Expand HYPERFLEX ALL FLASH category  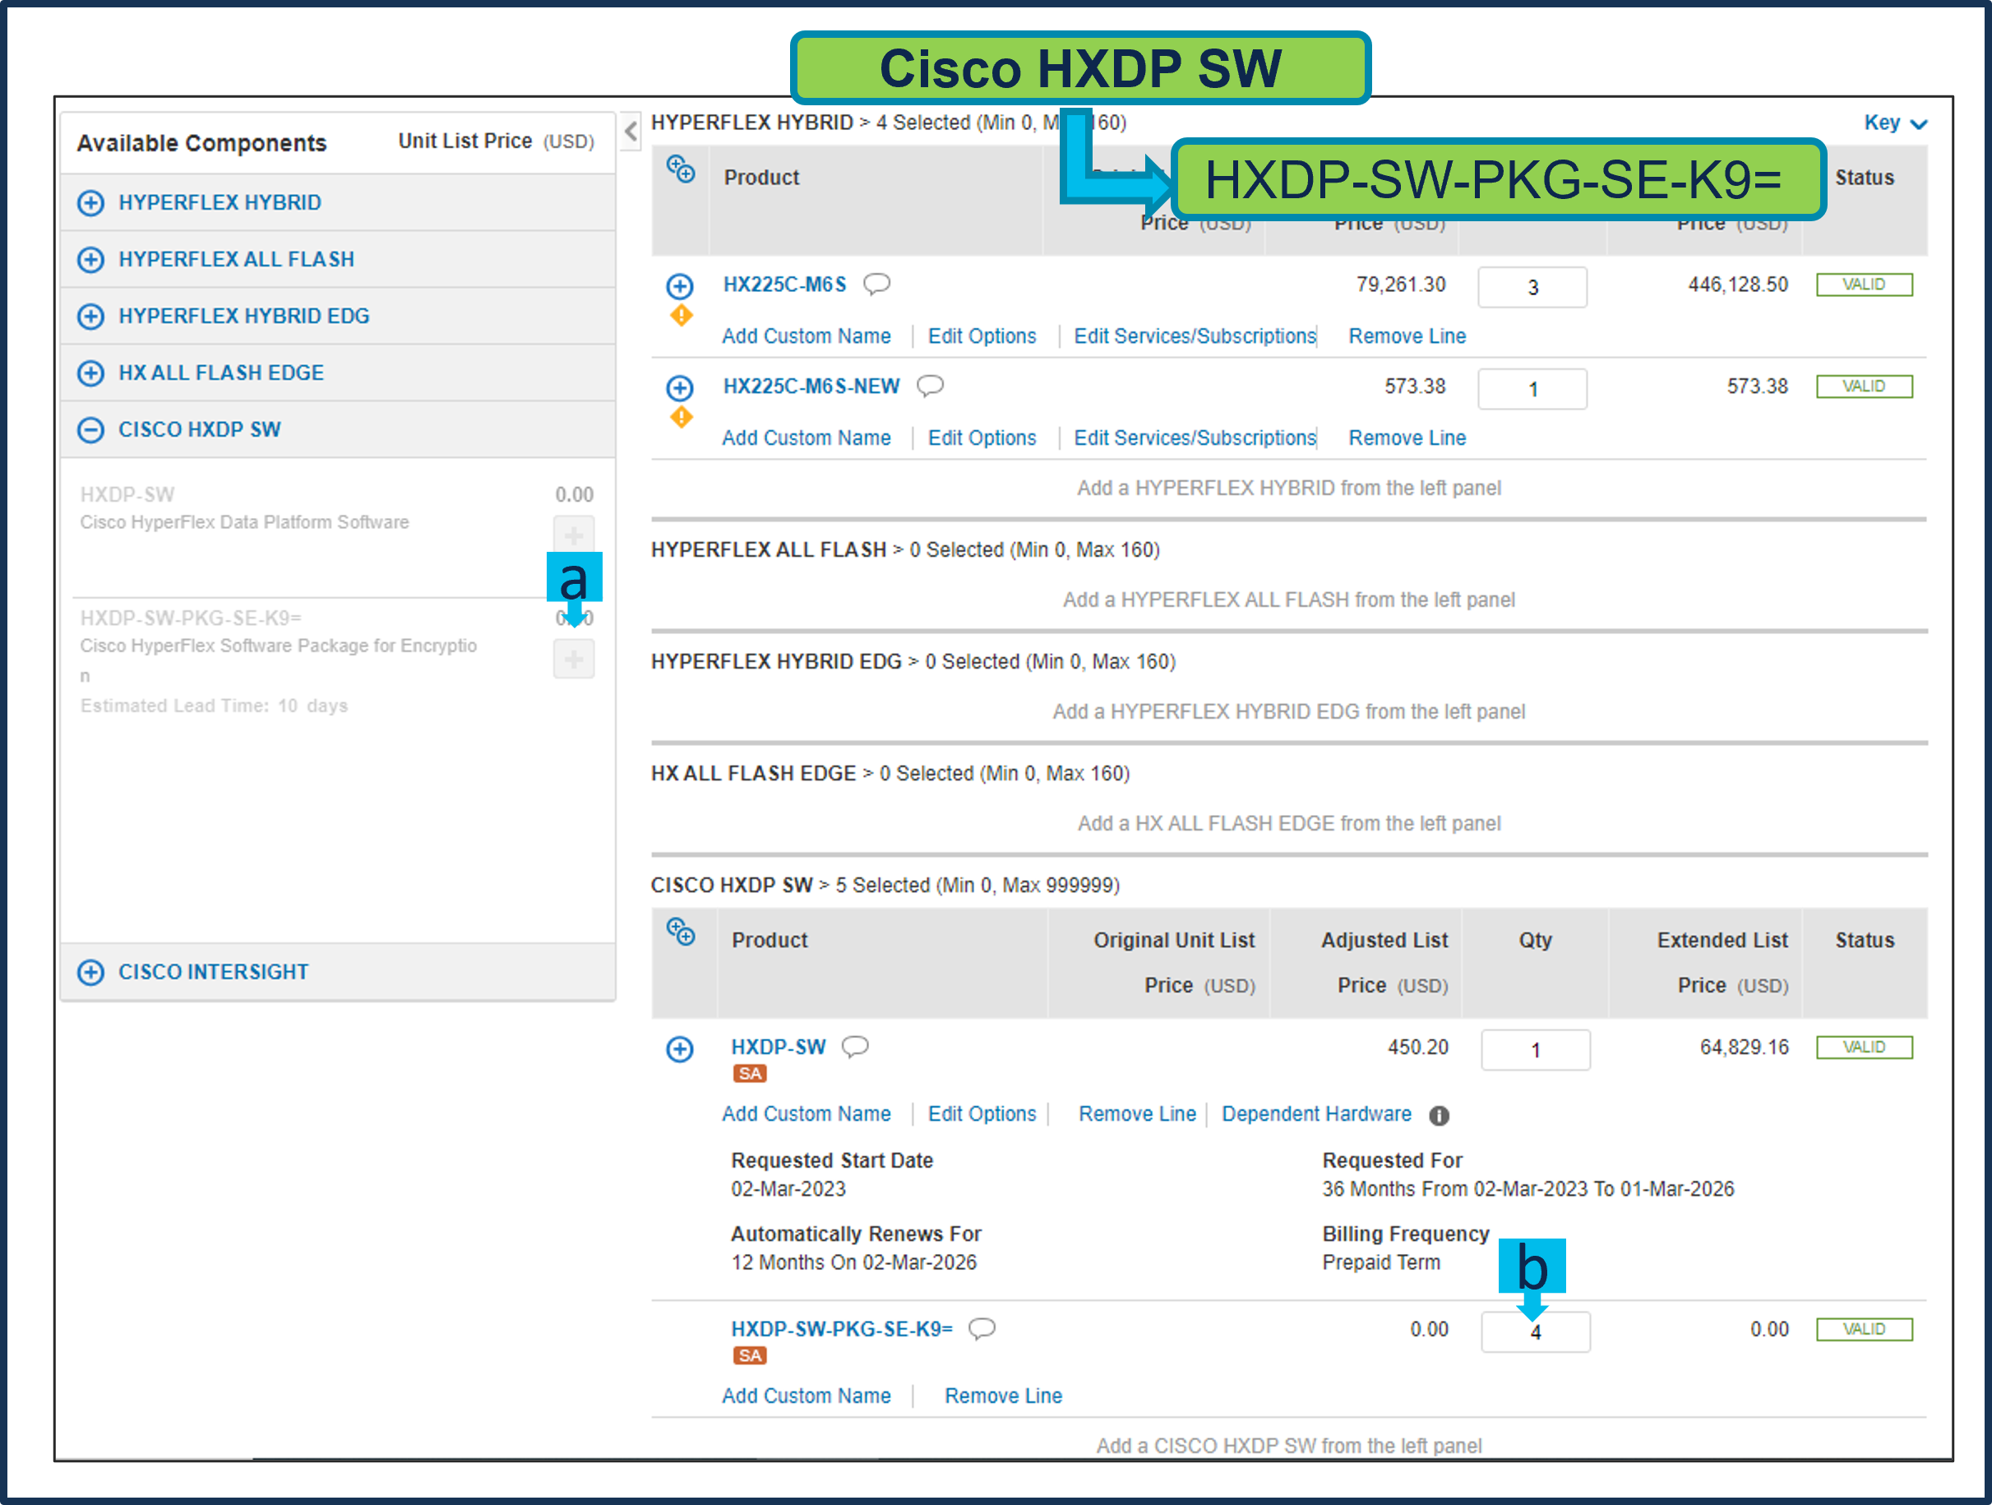tap(90, 259)
